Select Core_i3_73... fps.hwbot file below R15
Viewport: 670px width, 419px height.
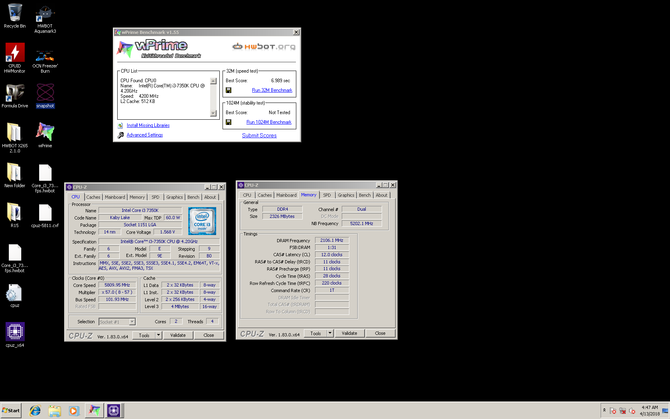tap(15, 258)
